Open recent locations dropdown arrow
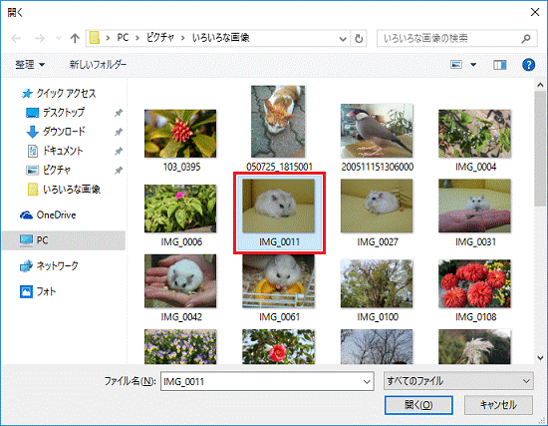This screenshot has height=426, width=548. pos(59,38)
